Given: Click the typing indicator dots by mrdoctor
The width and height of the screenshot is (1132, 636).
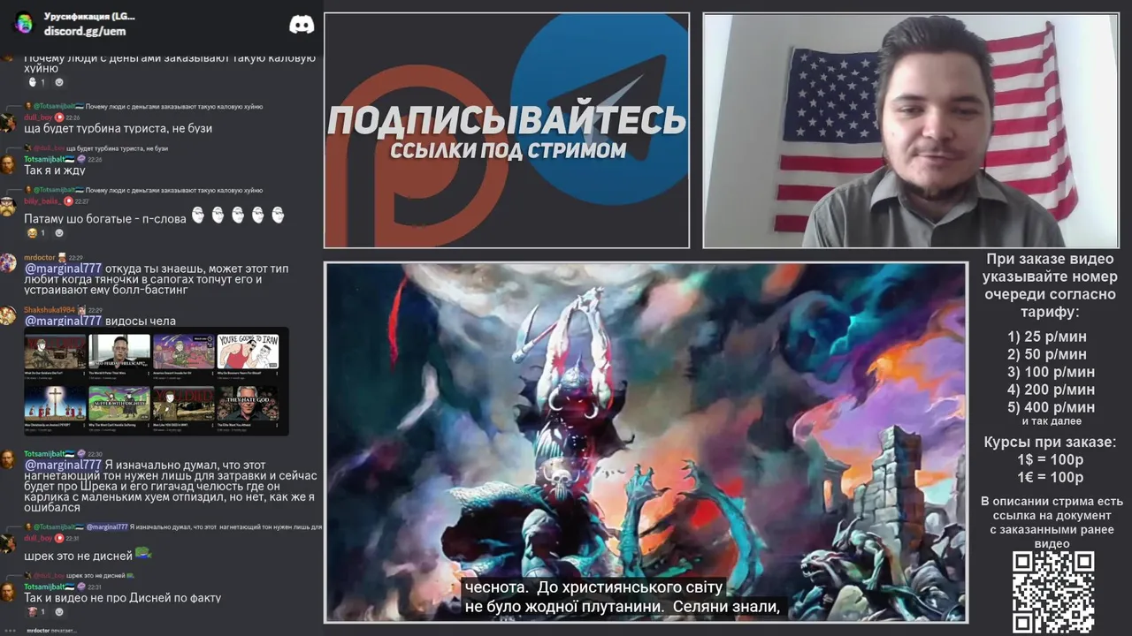Looking at the screenshot, I should click(10, 631).
